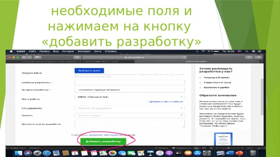Switch PowerPoint to slide sorter view
Screen dimensions: 280x157
204,148
